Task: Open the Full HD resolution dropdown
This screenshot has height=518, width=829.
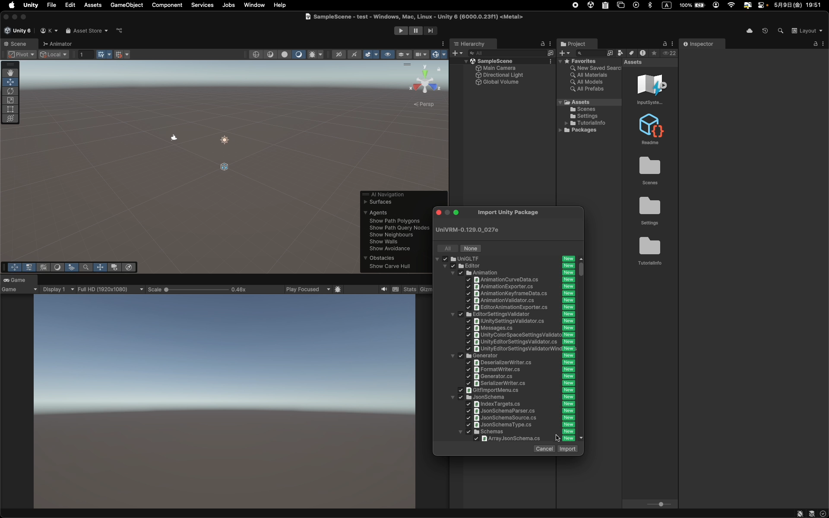Action: tap(110, 289)
